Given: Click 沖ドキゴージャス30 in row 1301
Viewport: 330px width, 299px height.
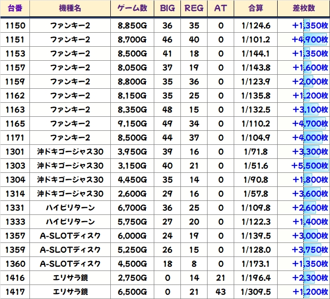Looking at the screenshot, I should click(x=70, y=152).
